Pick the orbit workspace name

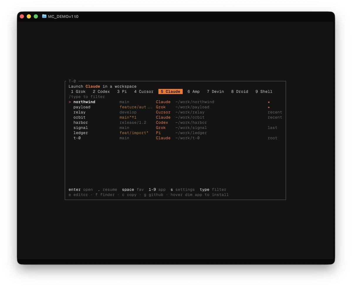coord(79,117)
